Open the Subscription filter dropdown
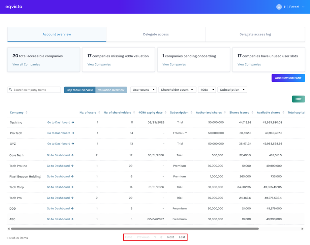Image resolution: width=310 pixels, height=245 pixels. [232, 90]
